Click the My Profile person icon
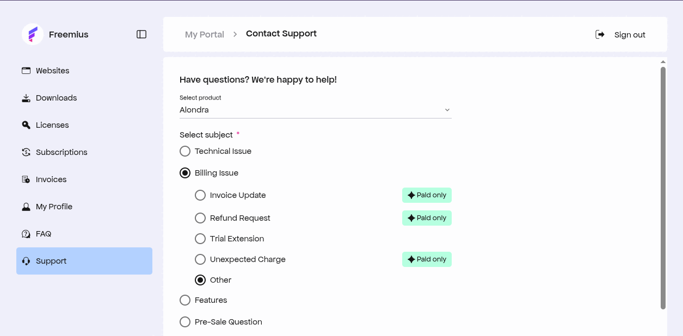The width and height of the screenshot is (683, 336). pos(26,207)
